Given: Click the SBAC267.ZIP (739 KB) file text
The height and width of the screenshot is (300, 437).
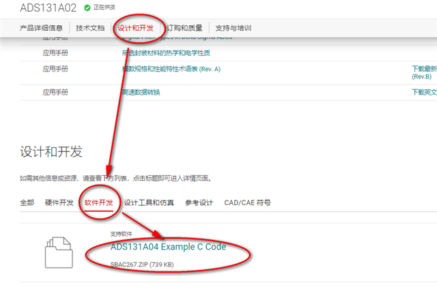Looking at the screenshot, I should pyautogui.click(x=142, y=265).
